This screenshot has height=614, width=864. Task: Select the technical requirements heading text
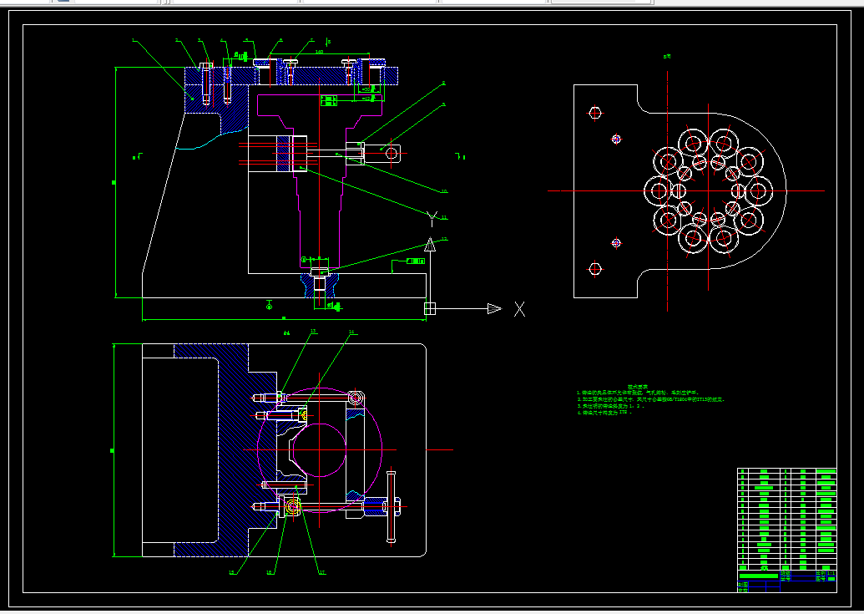click(x=638, y=387)
